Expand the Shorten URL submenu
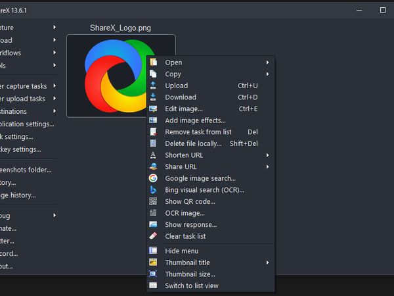 [x=268, y=155]
